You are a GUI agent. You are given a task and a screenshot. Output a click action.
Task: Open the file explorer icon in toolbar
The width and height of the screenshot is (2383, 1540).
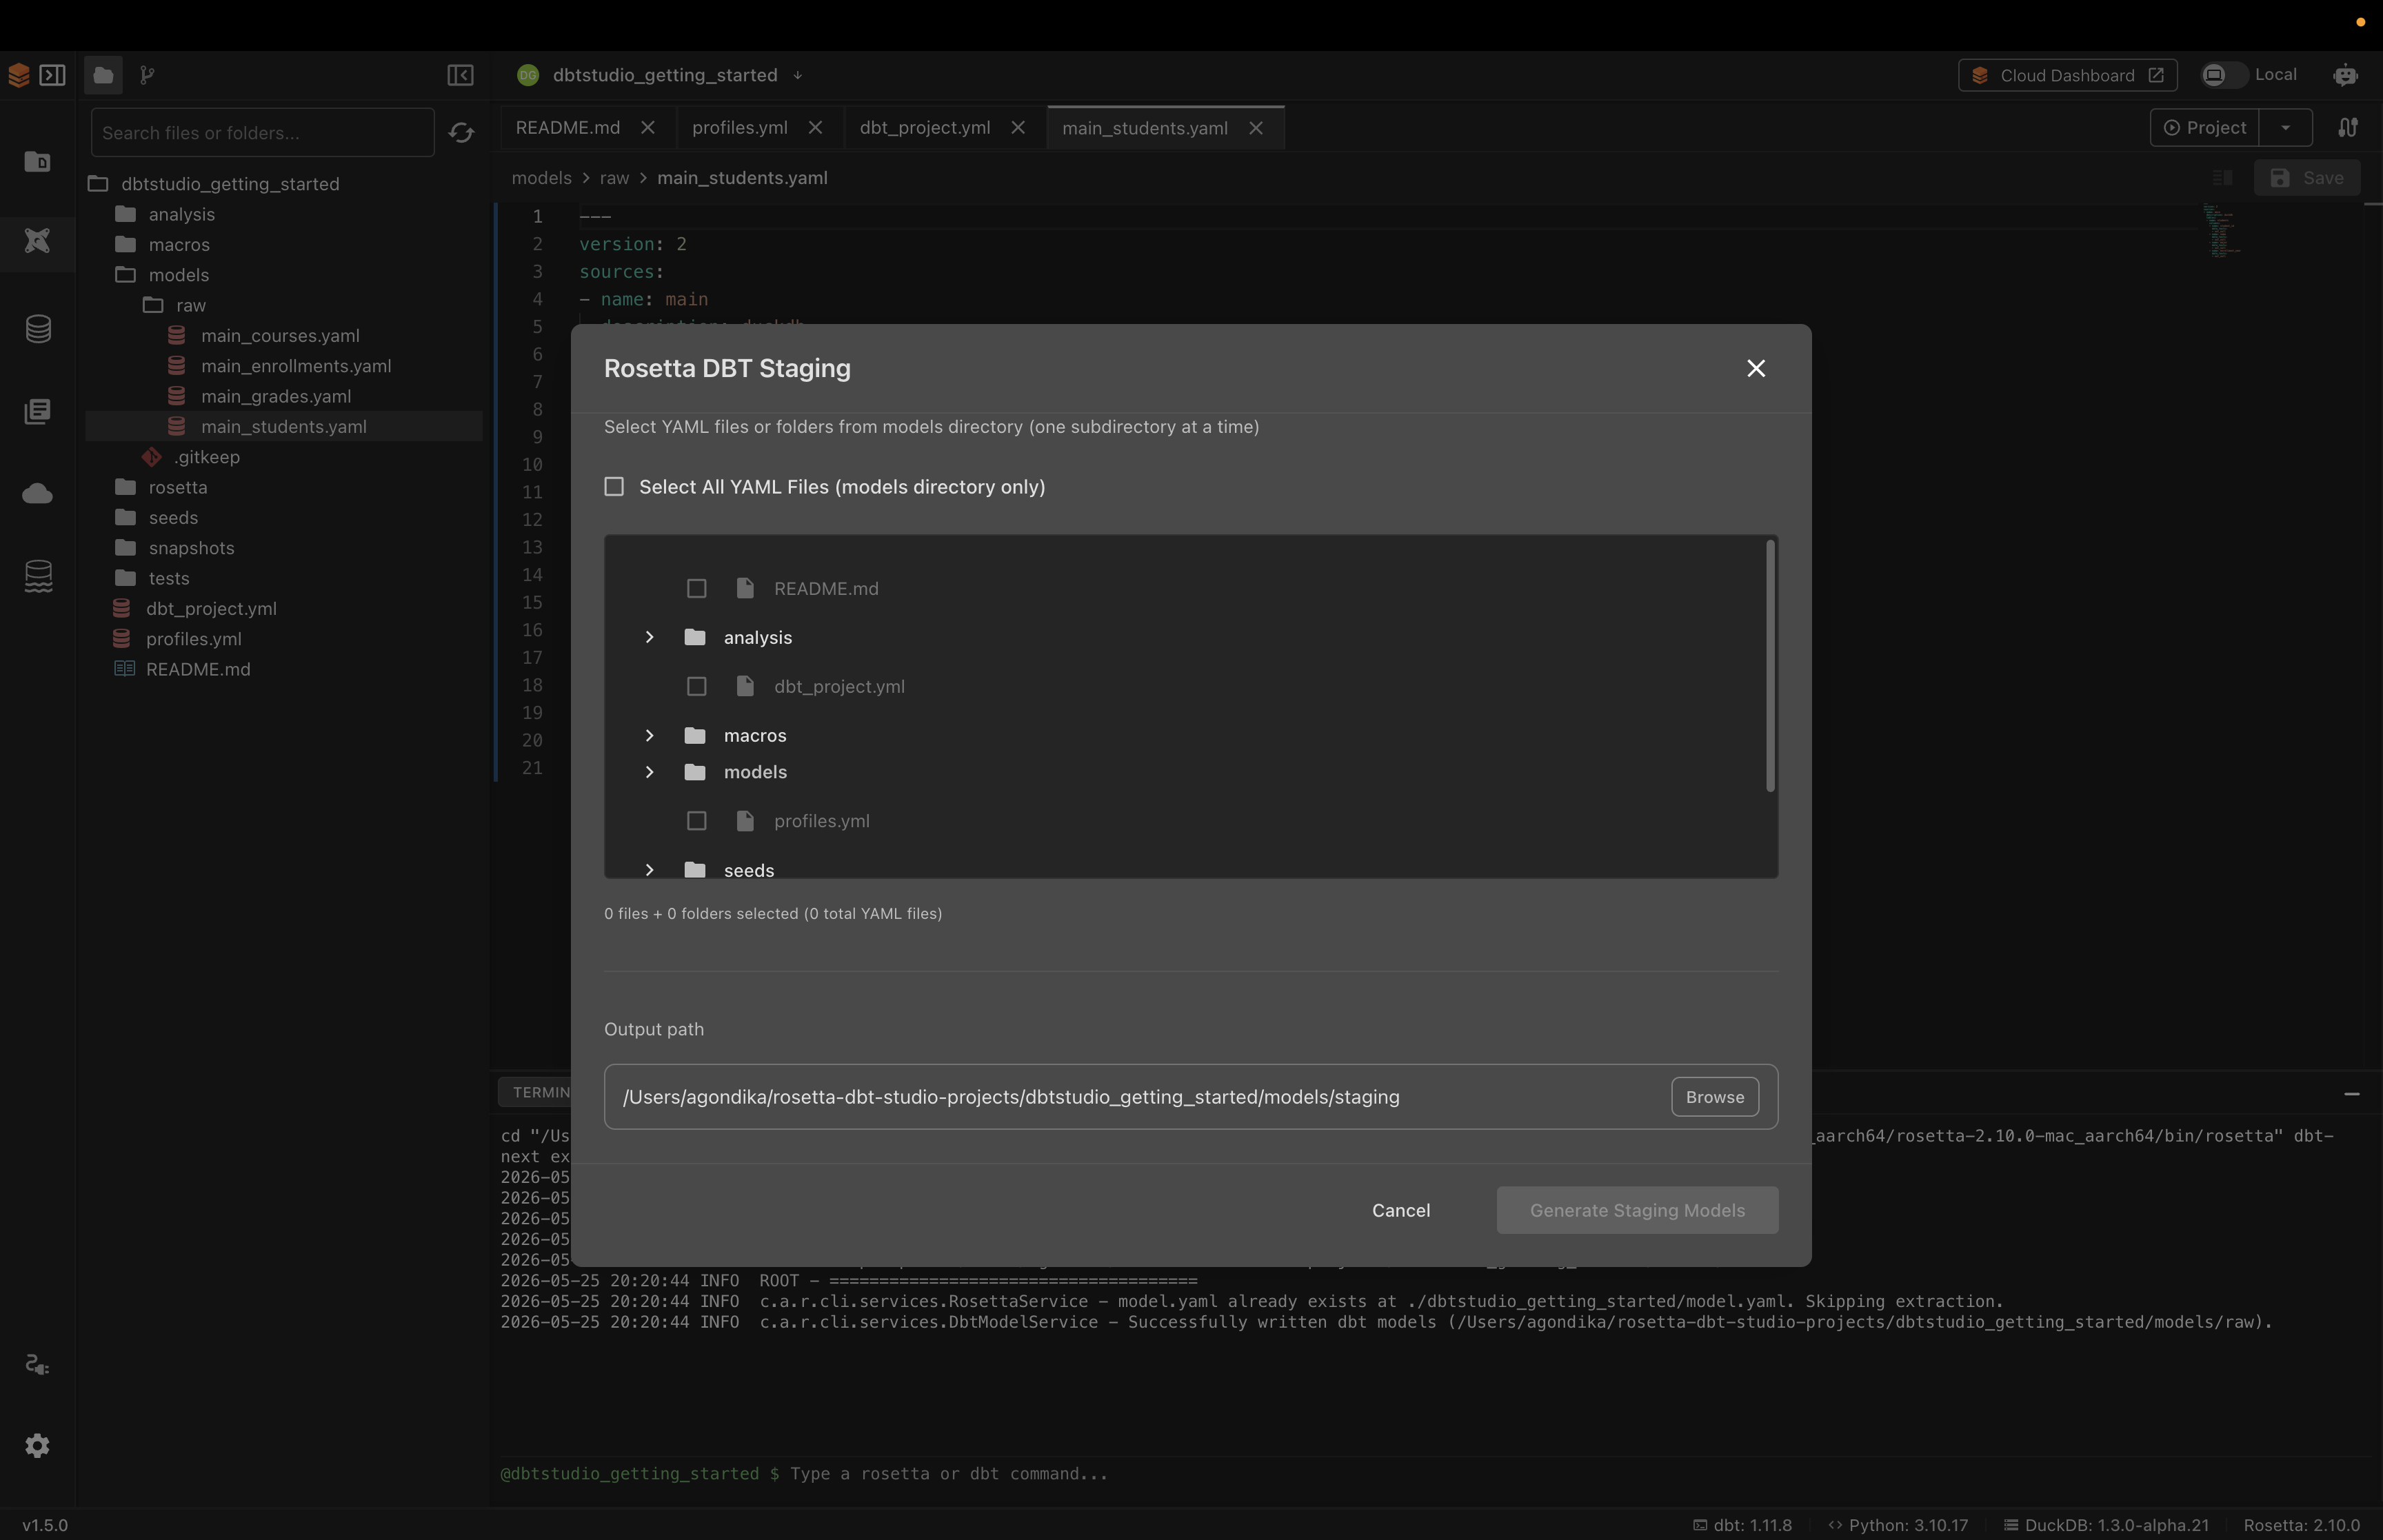click(102, 75)
